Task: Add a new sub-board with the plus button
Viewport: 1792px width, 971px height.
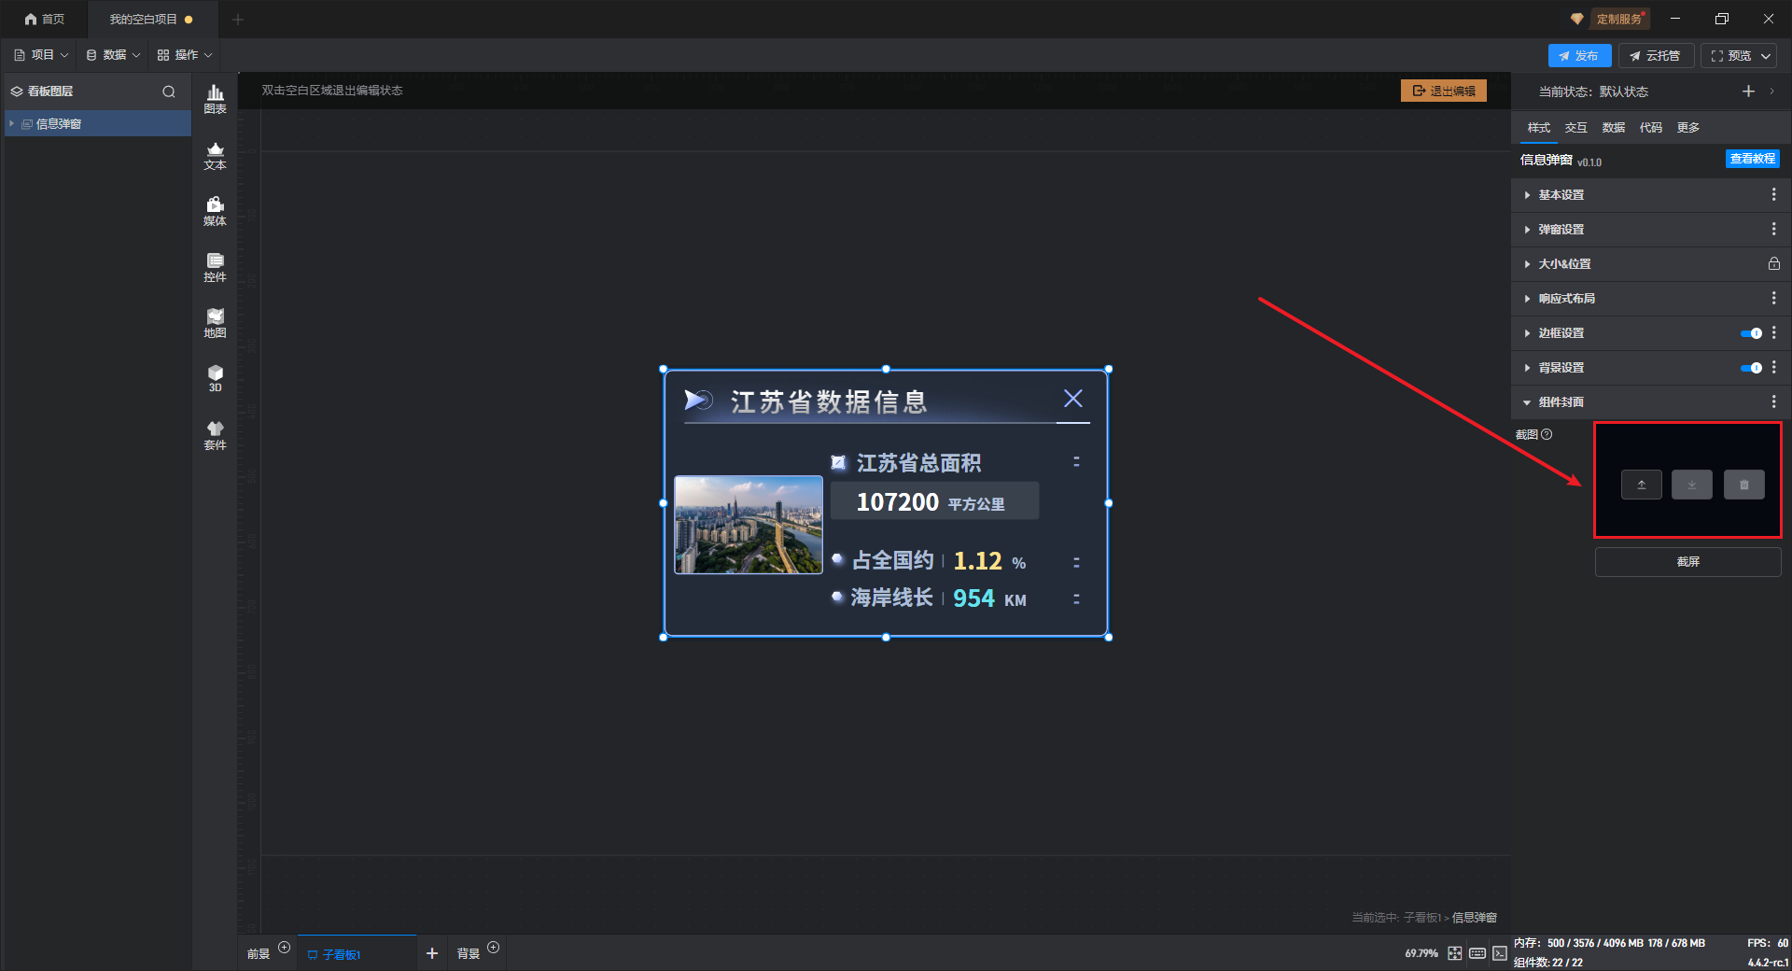Action: pyautogui.click(x=432, y=953)
